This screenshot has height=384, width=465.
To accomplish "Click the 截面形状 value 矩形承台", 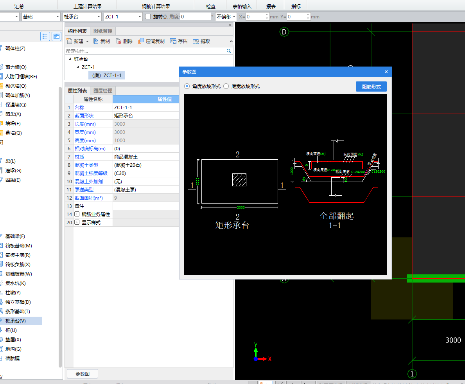I will coord(146,116).
